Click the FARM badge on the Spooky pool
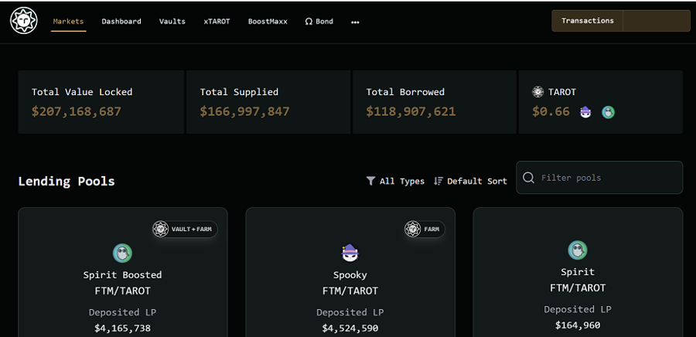Screen dimensions: 696x337 tap(425, 230)
